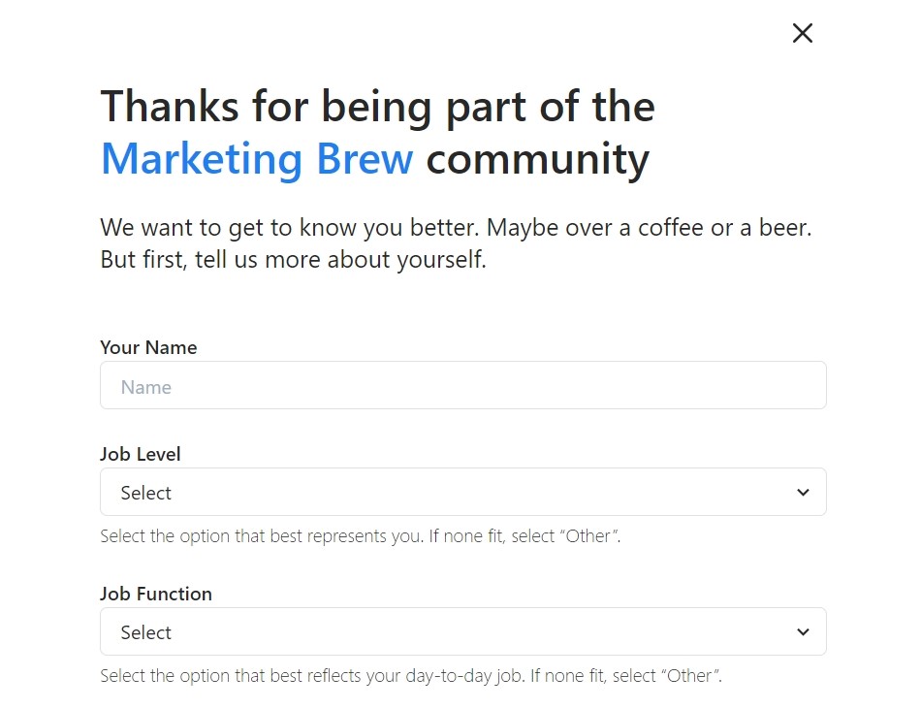Click the Your Name input field

(462, 385)
